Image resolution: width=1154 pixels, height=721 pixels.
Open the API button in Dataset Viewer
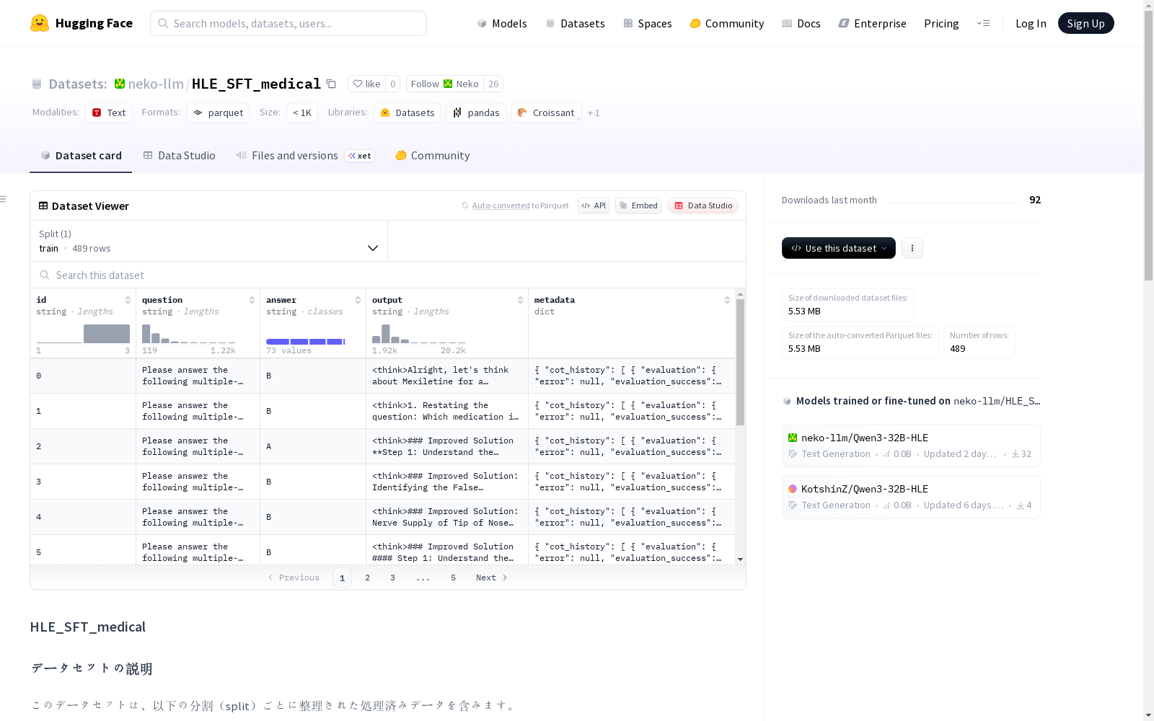click(594, 205)
